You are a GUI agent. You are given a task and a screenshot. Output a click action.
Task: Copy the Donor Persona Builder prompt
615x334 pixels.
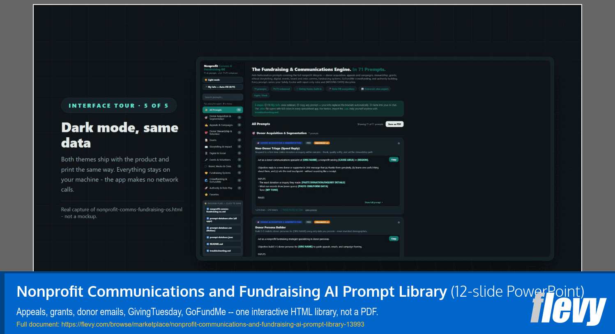tap(394, 239)
